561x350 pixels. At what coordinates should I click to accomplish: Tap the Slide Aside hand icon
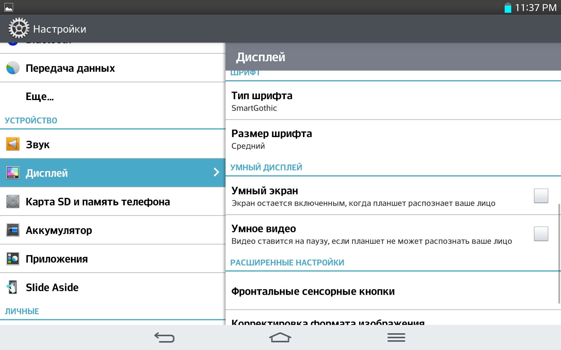click(12, 287)
